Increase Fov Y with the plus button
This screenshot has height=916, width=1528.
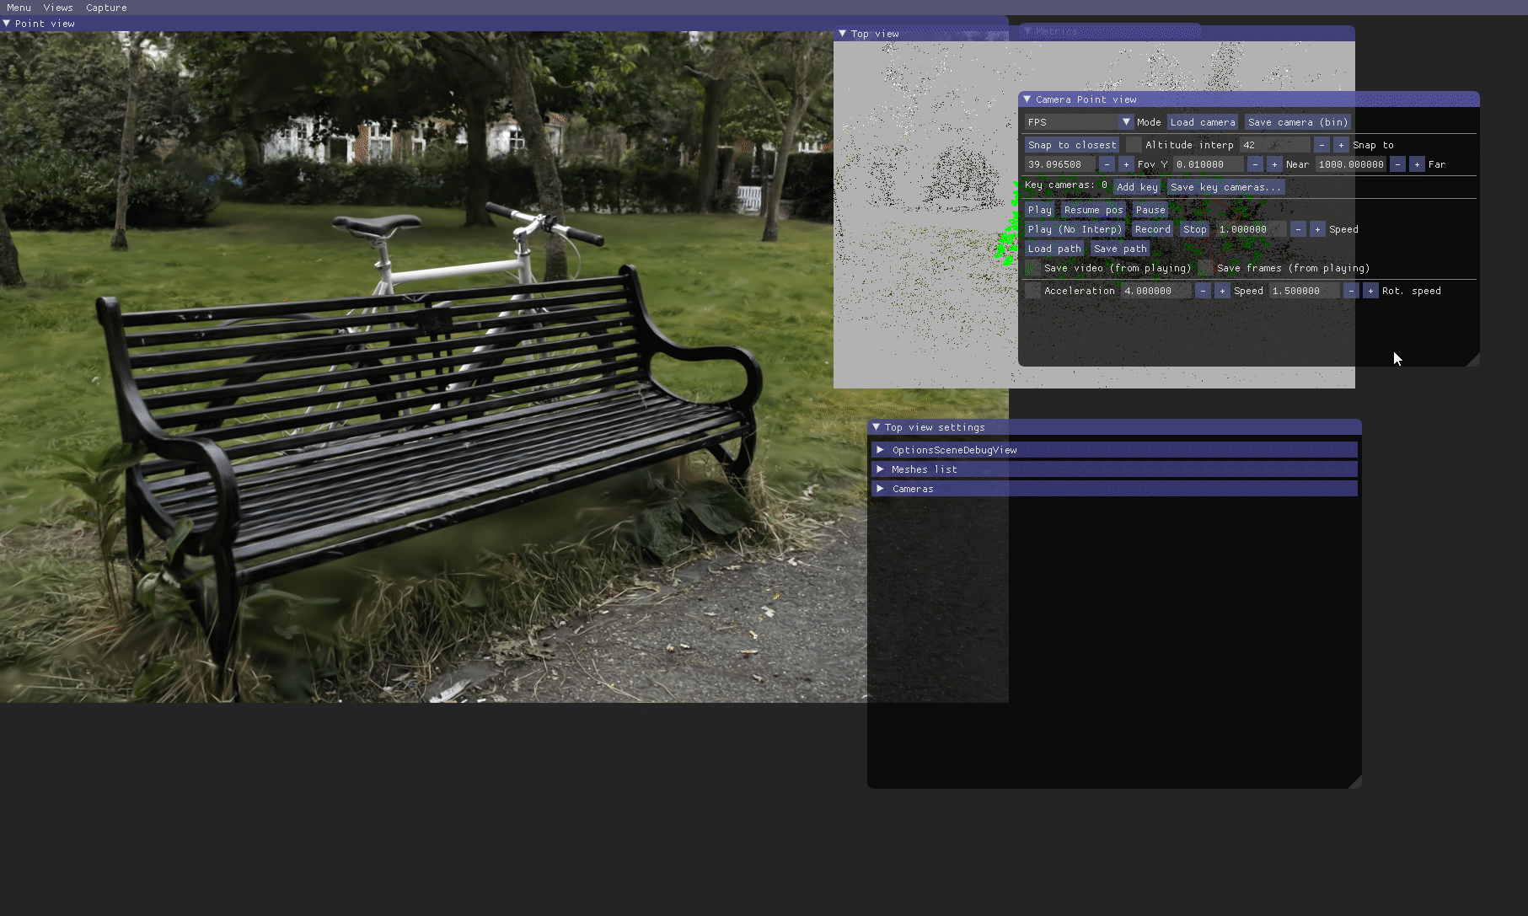point(1126,164)
